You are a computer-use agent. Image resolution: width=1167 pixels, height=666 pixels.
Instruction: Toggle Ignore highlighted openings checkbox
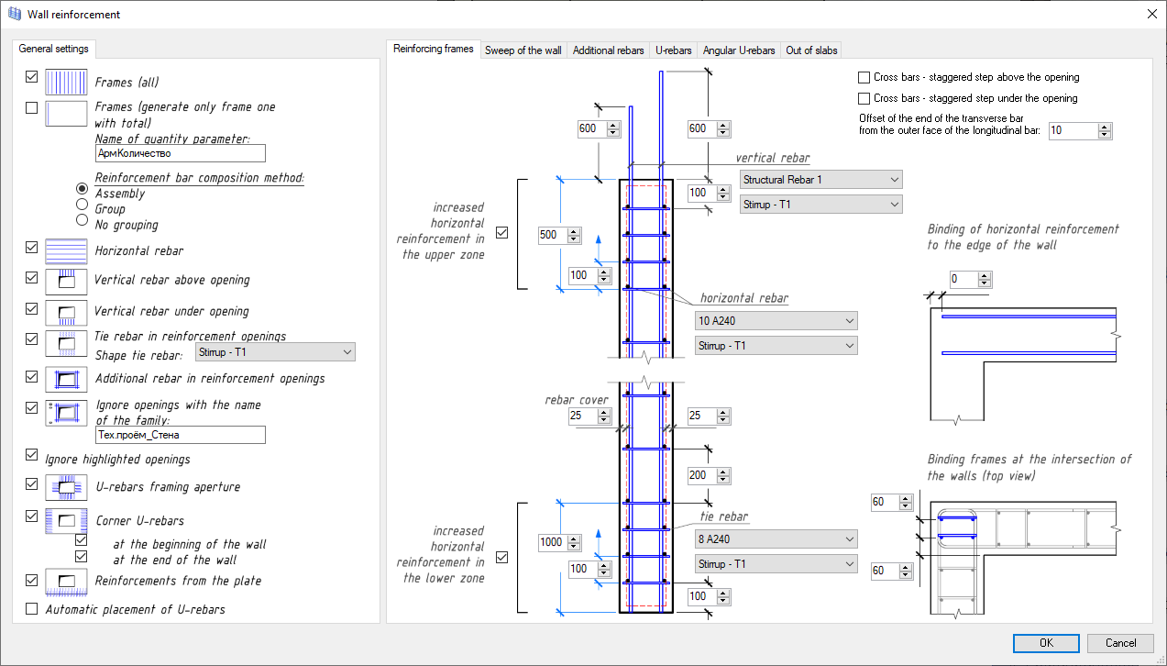(32, 455)
